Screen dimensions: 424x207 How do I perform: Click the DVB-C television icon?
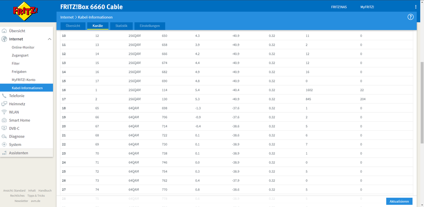[4, 129]
